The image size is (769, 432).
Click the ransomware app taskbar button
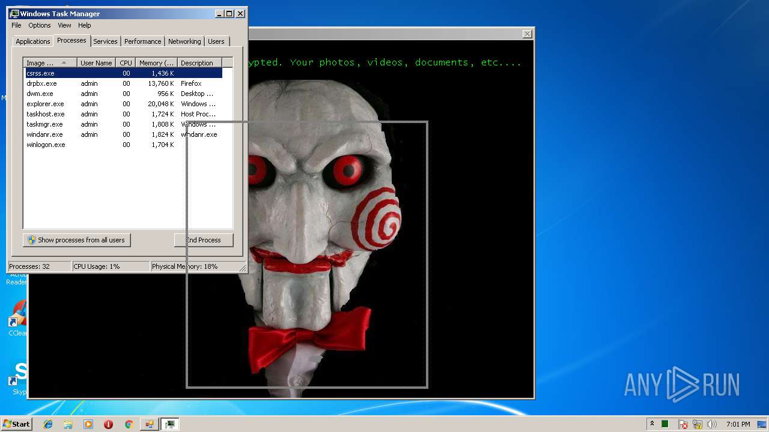pos(149,424)
